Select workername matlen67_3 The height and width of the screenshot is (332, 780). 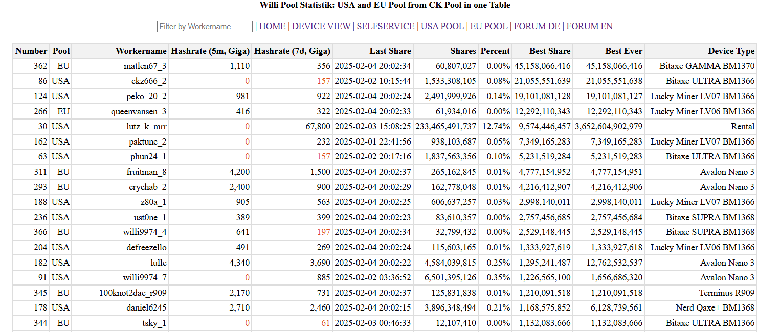pos(145,66)
